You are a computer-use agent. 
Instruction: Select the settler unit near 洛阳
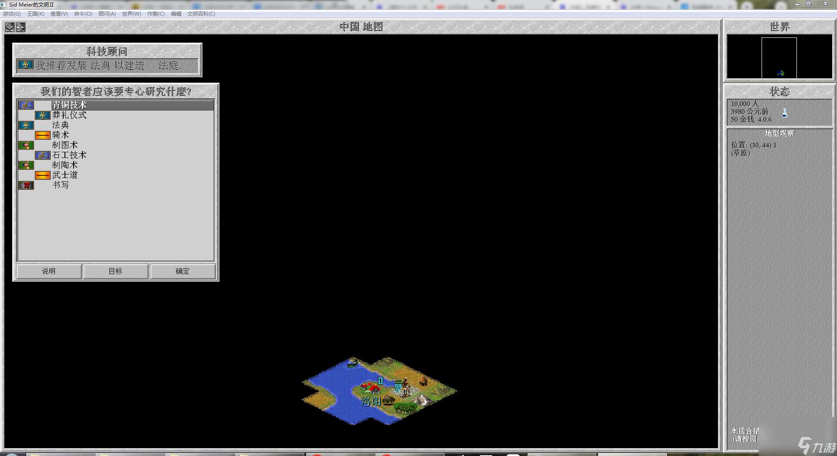(405, 387)
